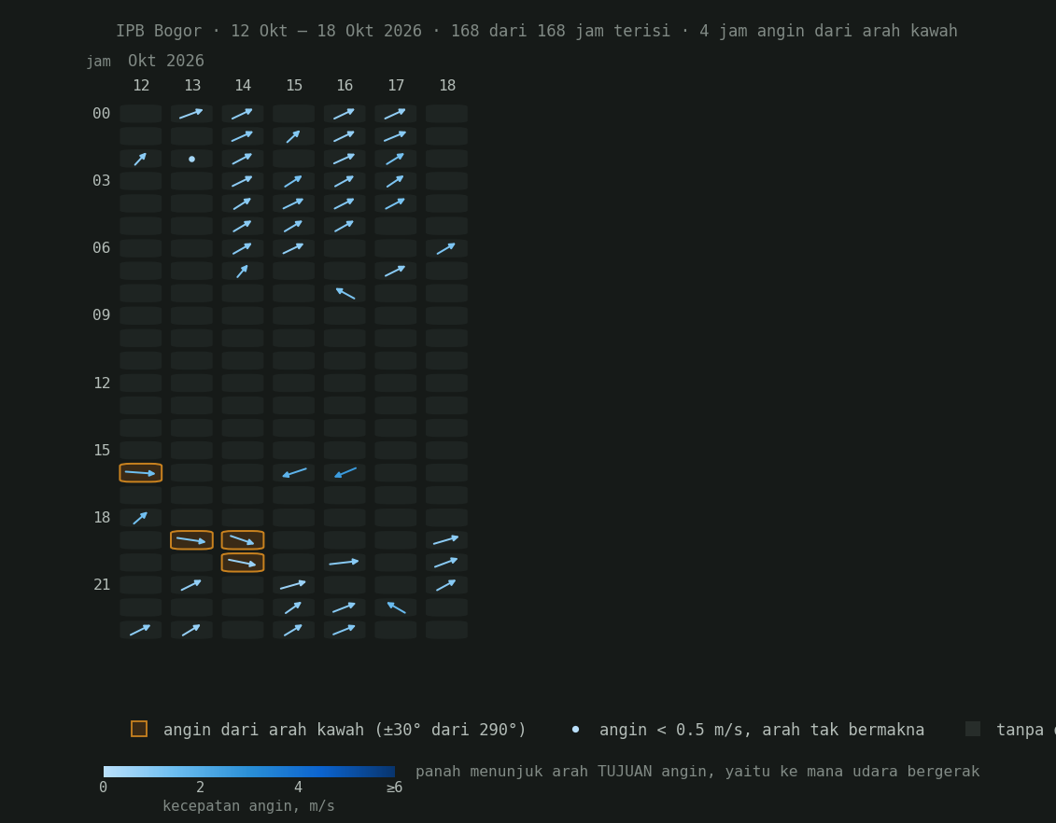Image resolution: width=1056 pixels, height=823 pixels.
Task: Click the highlighted crater-wind cell on day 12
Action: coord(141,473)
